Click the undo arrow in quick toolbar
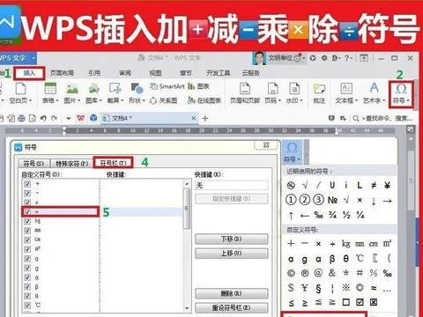The image size is (423, 317). [43, 118]
